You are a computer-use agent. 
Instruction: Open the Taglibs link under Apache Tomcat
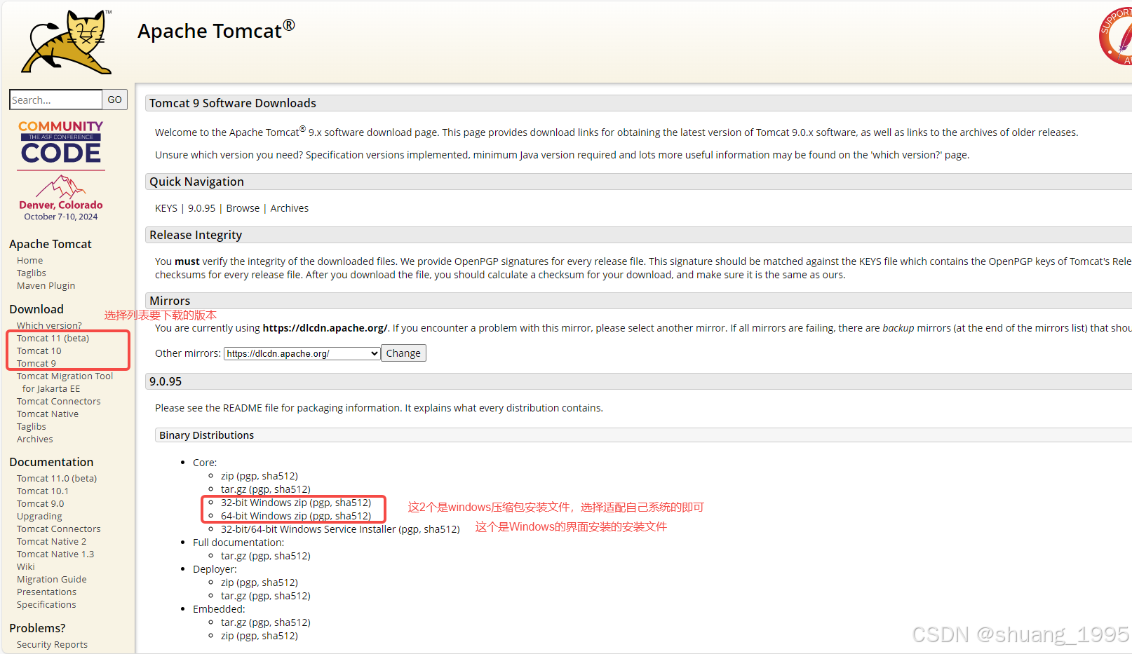click(32, 273)
